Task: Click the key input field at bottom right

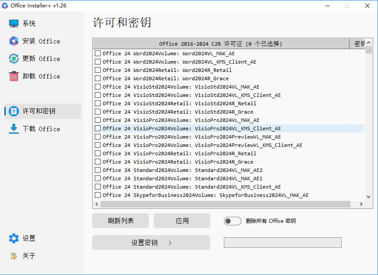Action: pos(282,242)
